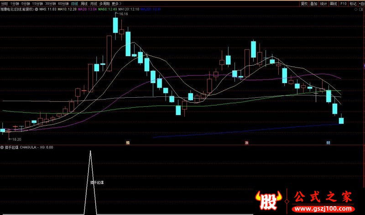Click the green MA60: 12.49 label
This screenshot has width=365, height=215.
(108, 9)
